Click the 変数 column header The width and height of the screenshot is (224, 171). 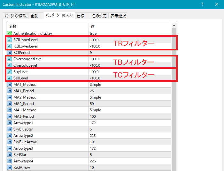click(47, 26)
